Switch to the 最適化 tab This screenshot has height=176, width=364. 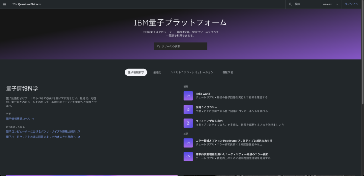157,72
